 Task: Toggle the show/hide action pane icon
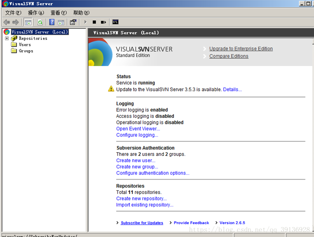click(61, 22)
